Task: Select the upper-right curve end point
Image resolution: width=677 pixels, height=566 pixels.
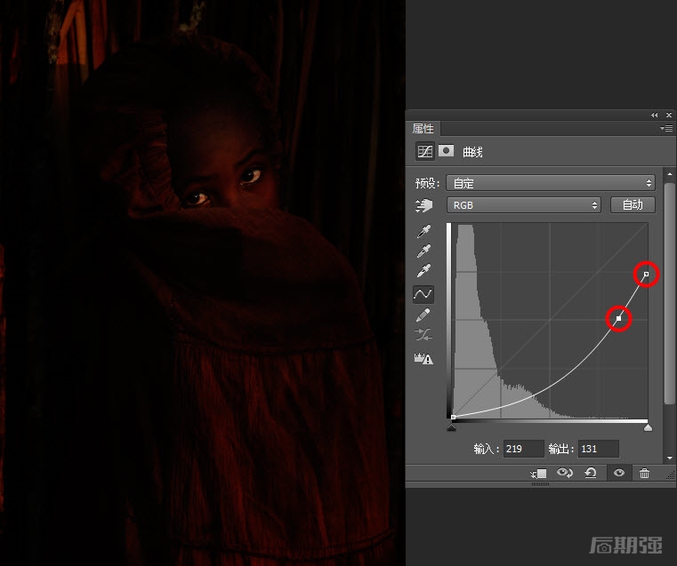Action: [x=646, y=275]
